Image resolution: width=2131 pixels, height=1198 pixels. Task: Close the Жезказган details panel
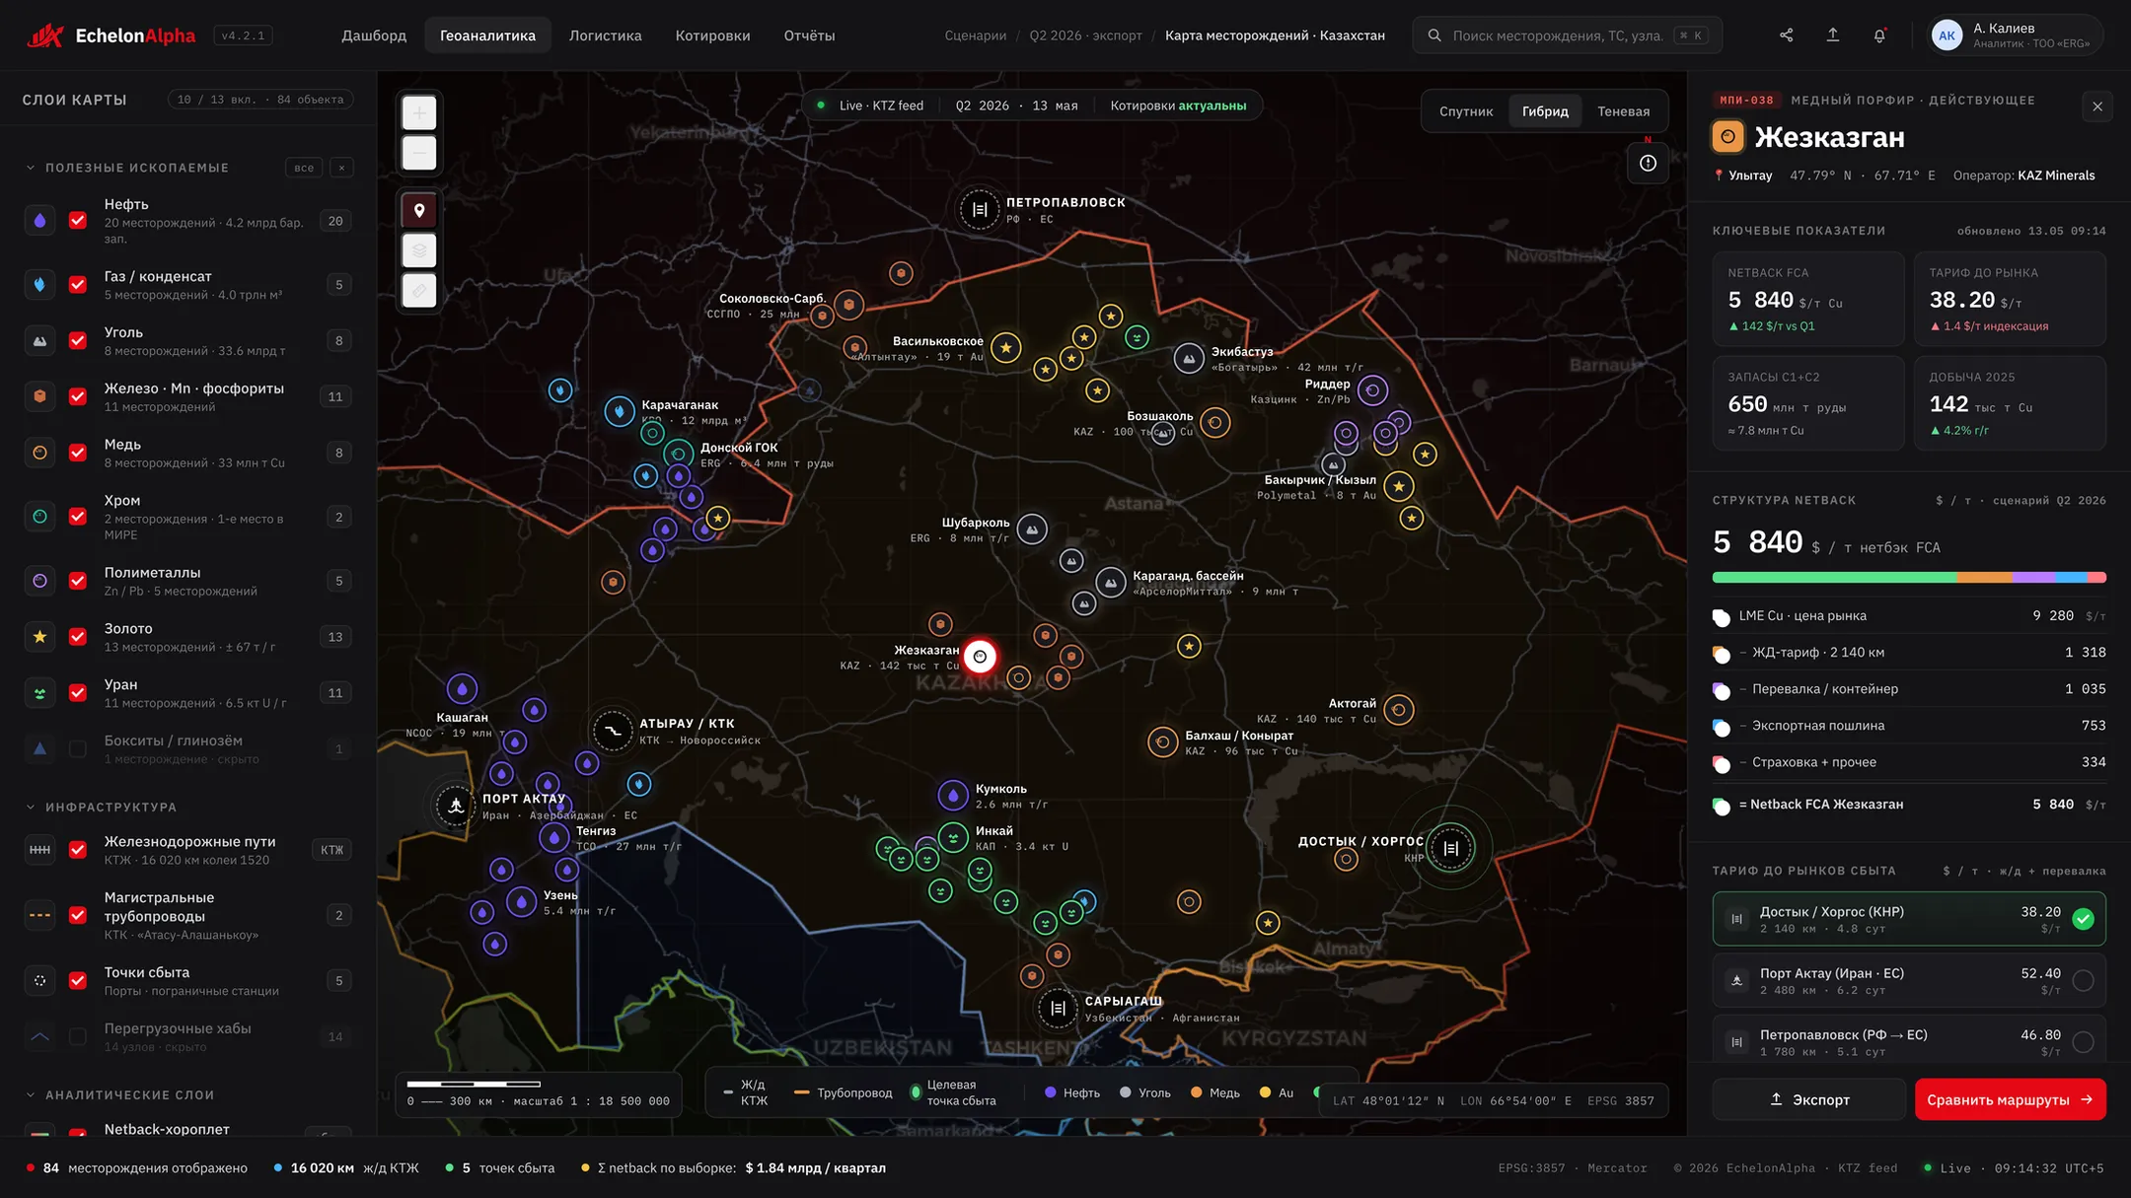(2097, 106)
